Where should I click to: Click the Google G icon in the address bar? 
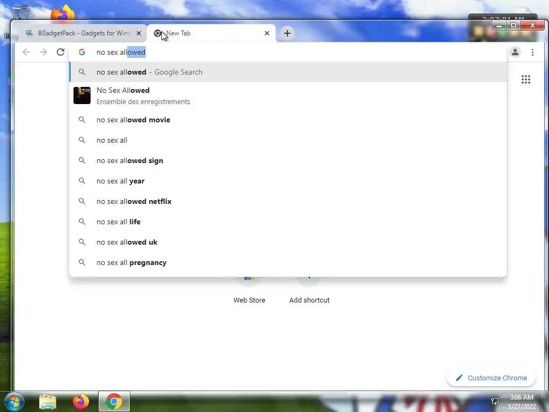click(x=82, y=52)
